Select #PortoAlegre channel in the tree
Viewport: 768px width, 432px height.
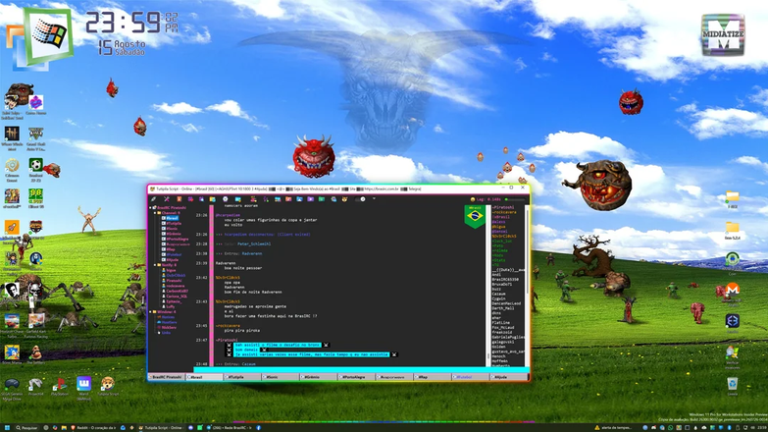178,240
